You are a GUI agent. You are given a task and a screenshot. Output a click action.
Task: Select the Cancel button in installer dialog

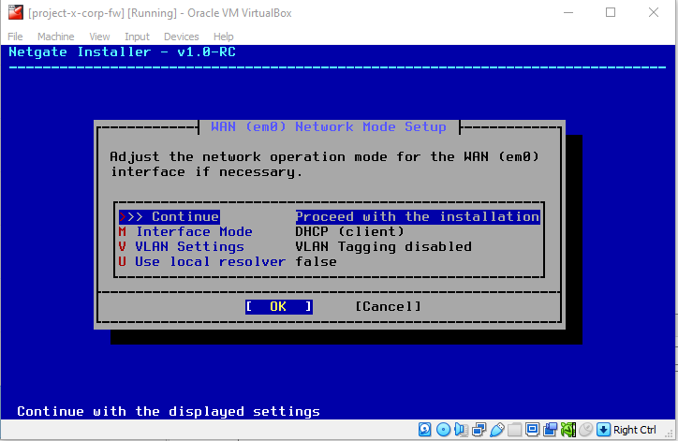pyautogui.click(x=388, y=306)
